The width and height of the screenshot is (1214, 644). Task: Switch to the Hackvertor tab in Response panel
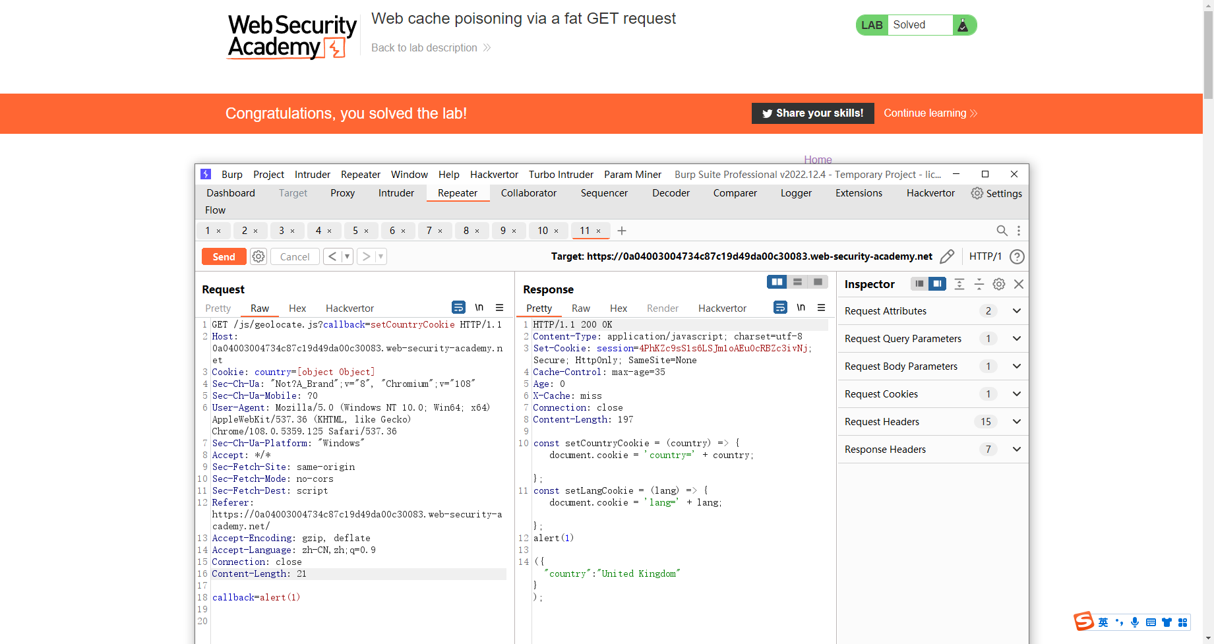722,308
